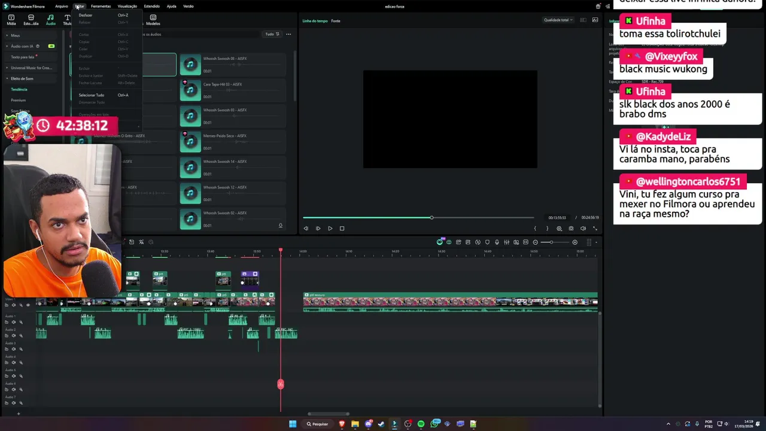Open Spotify from the taskbar
This screenshot has width=766, height=431.
pyautogui.click(x=421, y=424)
